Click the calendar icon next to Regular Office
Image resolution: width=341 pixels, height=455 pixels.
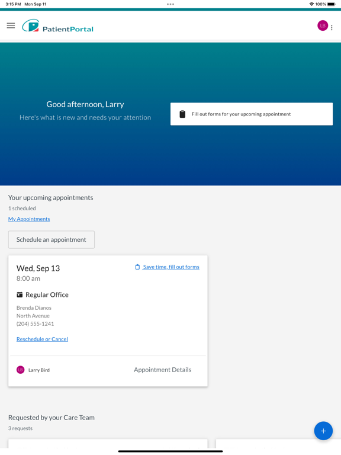pyautogui.click(x=20, y=295)
